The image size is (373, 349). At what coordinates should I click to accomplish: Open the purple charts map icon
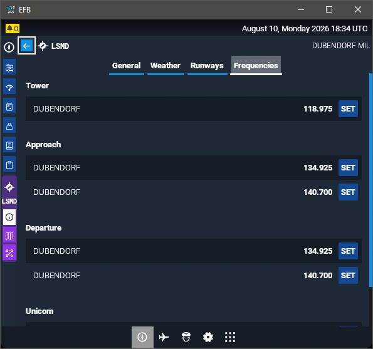pyautogui.click(x=9, y=236)
